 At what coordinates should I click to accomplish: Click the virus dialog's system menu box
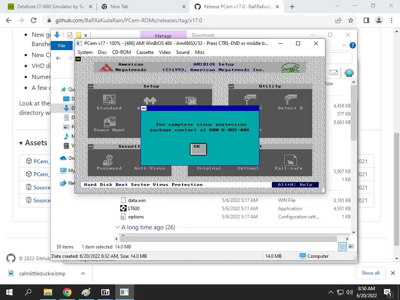[x=144, y=108]
